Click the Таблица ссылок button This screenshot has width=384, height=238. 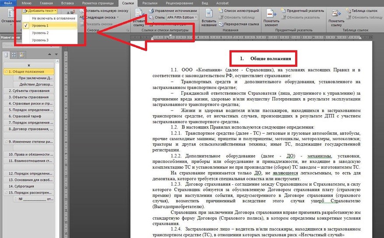pos(362,11)
